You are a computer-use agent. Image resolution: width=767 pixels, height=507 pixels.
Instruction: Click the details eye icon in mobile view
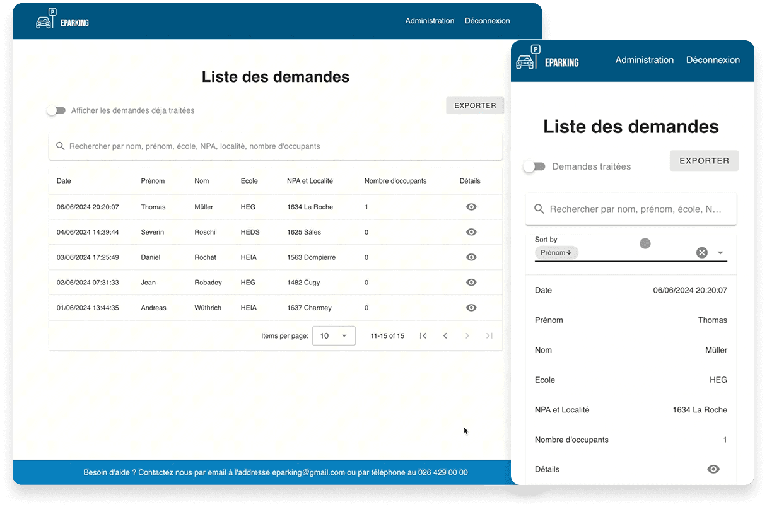(x=713, y=469)
